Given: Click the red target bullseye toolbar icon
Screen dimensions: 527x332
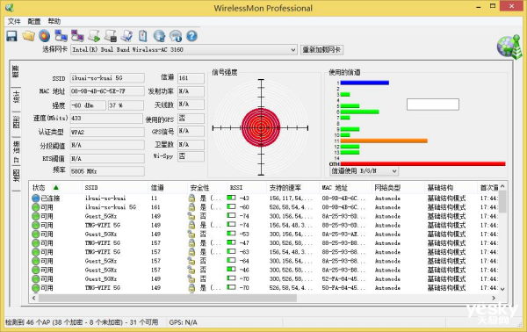Looking at the screenshot, I should point(45,36).
